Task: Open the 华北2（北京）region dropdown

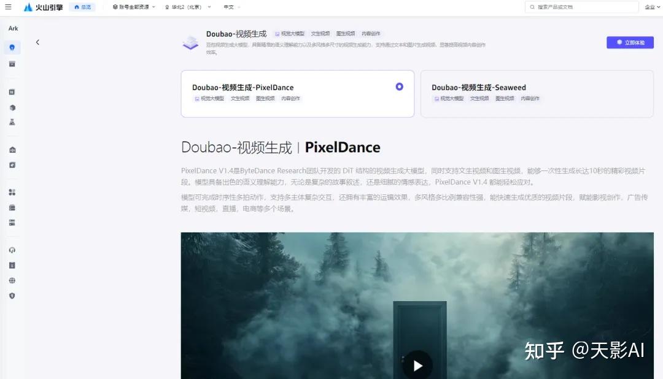Action: point(187,7)
